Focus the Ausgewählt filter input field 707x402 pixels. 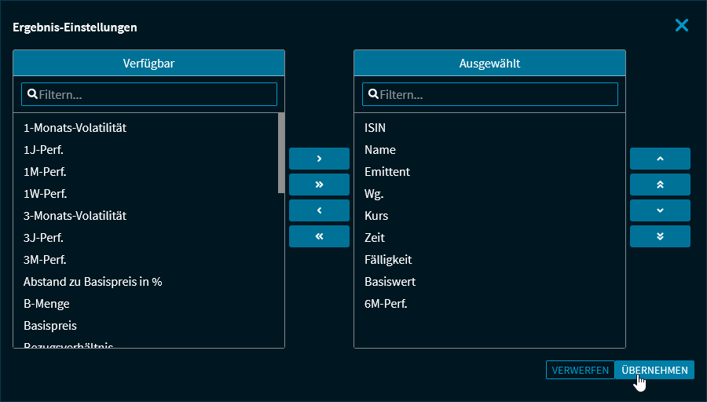496,94
